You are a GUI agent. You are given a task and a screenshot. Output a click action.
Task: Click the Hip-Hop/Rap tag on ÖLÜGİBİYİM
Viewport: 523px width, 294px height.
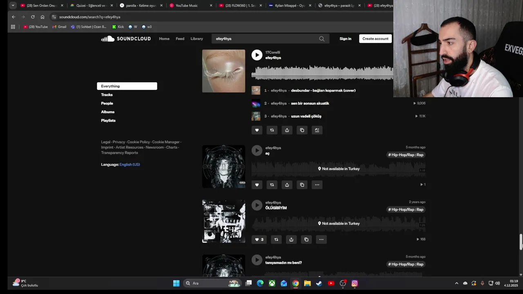(x=406, y=209)
